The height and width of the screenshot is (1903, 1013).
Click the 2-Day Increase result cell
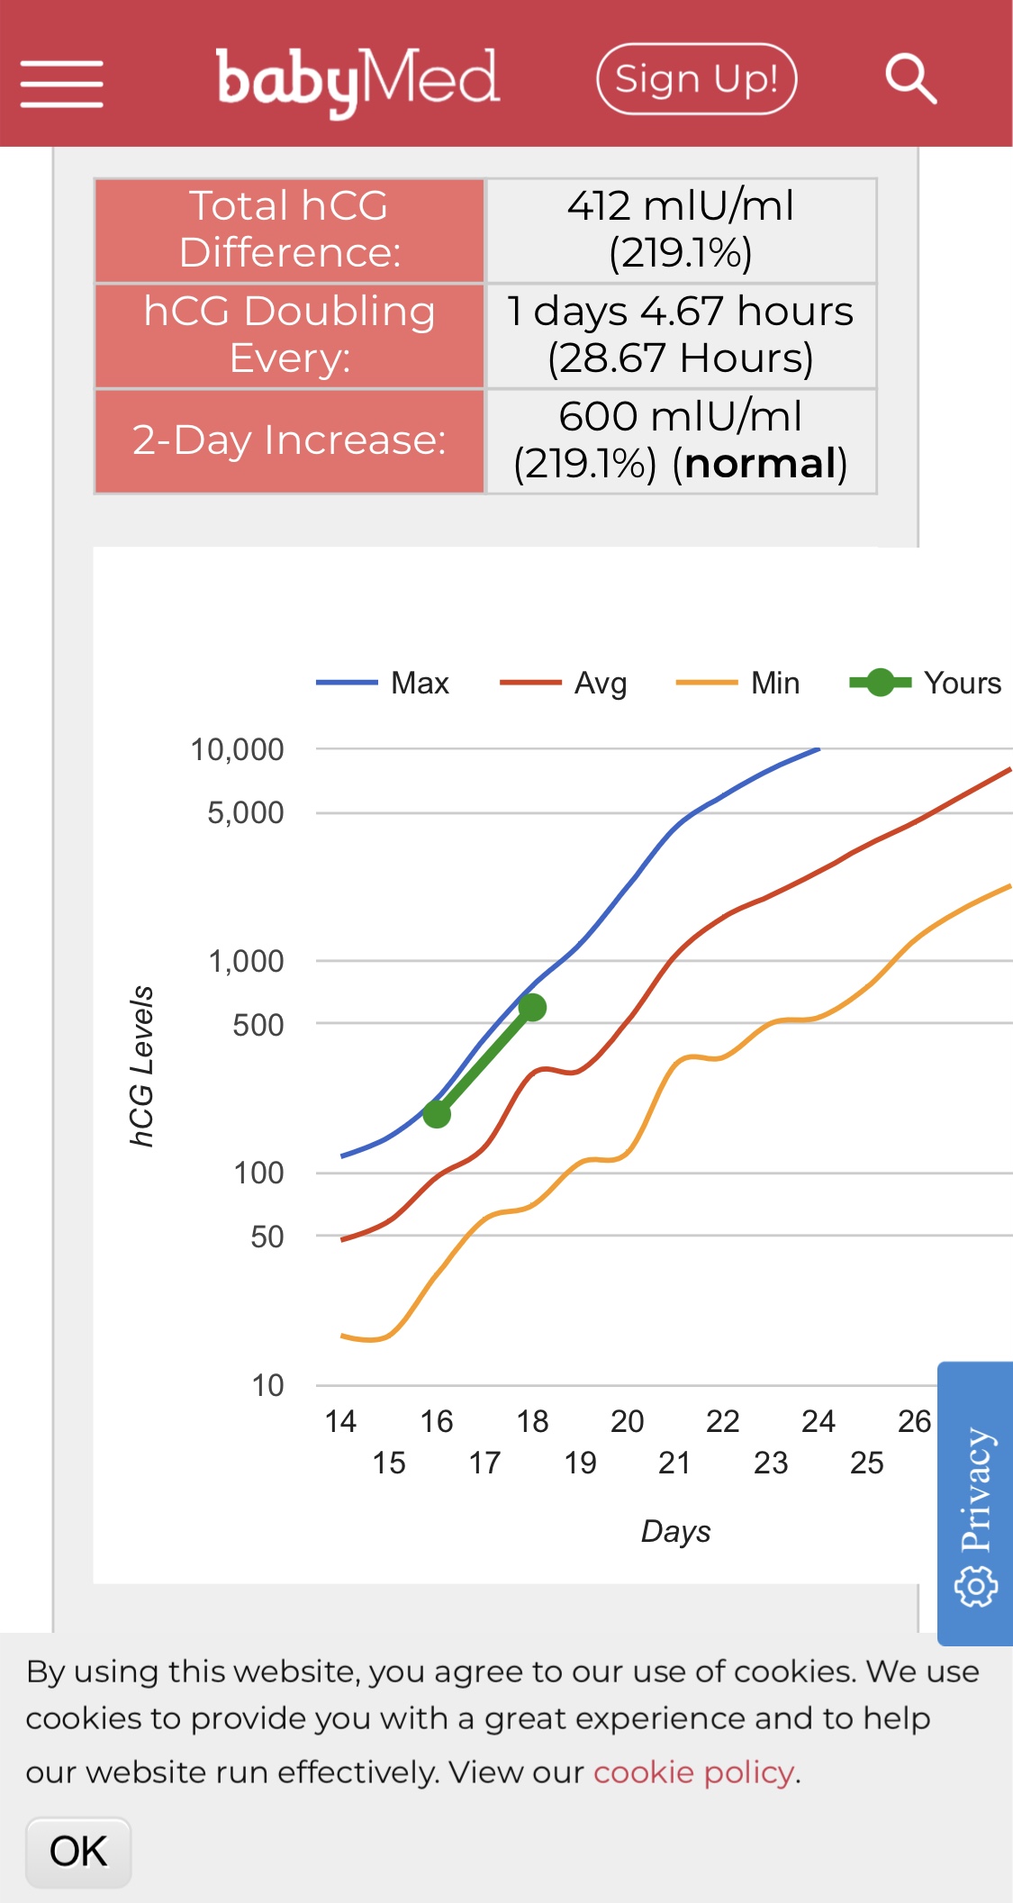click(680, 440)
